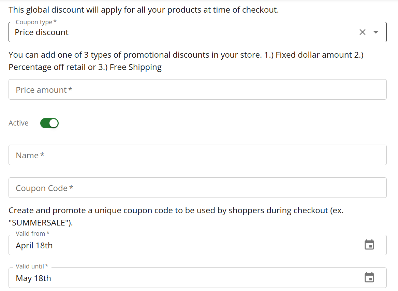Open the Valid from calendar picker icon
This screenshot has height=291, width=398.
(369, 245)
